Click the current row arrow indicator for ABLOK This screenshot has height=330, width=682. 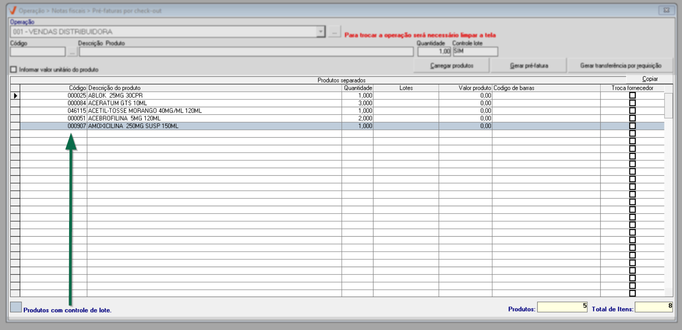coord(15,96)
